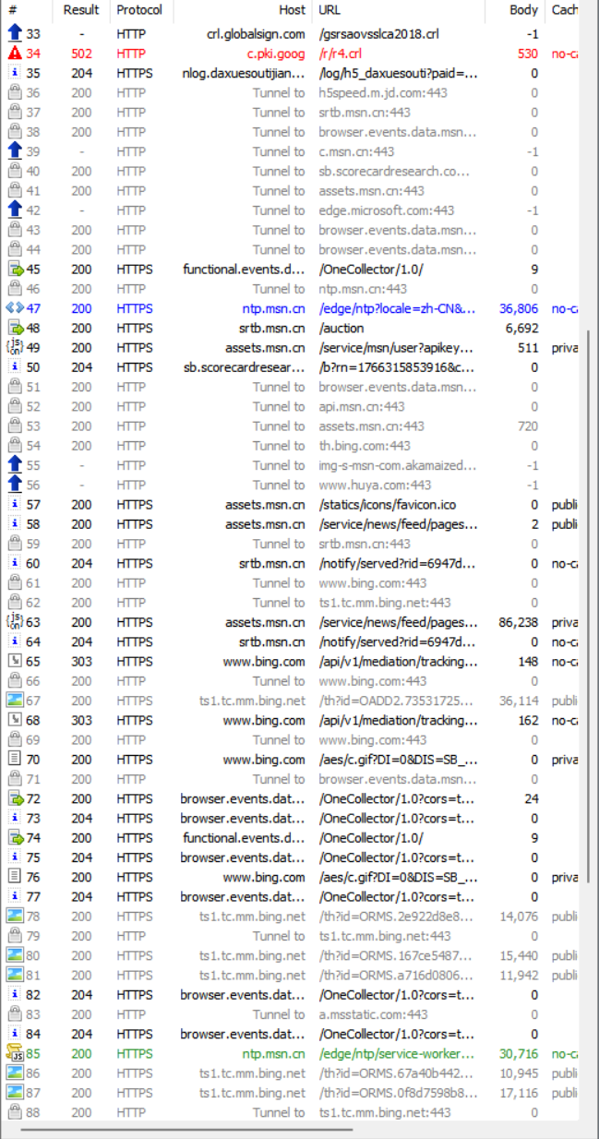Select the /auction URL in session 48
This screenshot has height=1139, width=599.
tap(341, 329)
